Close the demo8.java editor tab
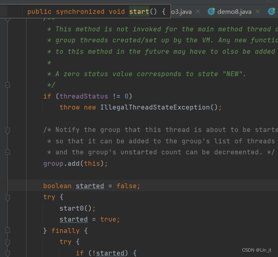 coord(258,12)
